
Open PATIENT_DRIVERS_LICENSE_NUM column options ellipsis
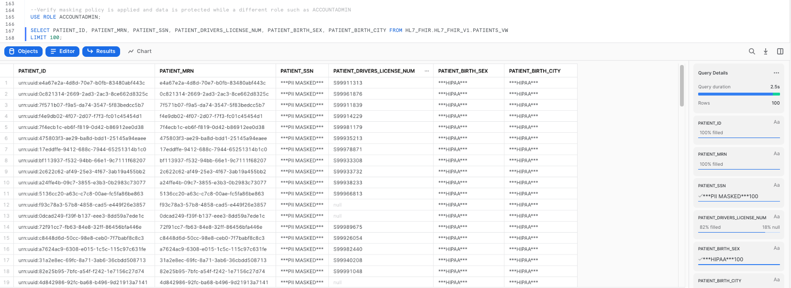tap(426, 71)
